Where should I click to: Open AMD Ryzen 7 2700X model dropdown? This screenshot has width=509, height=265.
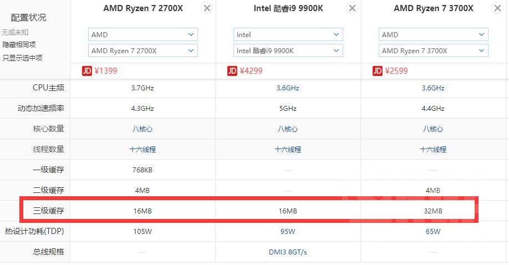[x=142, y=50]
